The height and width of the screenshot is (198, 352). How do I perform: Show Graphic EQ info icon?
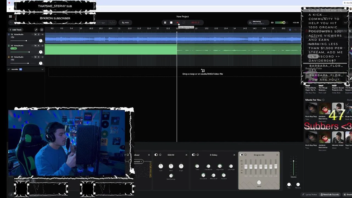click(246, 155)
